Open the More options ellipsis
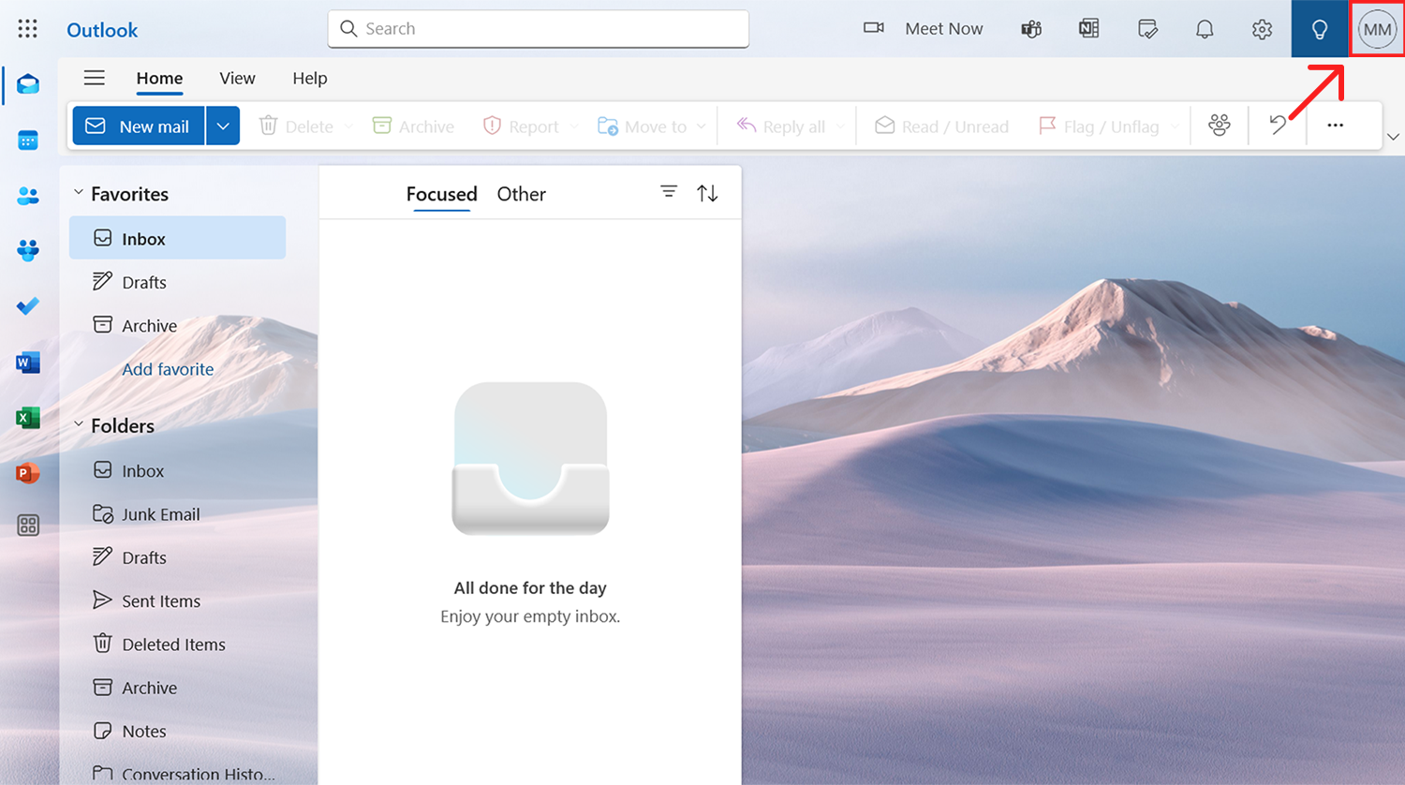Viewport: 1405px width, 785px height. tap(1336, 126)
